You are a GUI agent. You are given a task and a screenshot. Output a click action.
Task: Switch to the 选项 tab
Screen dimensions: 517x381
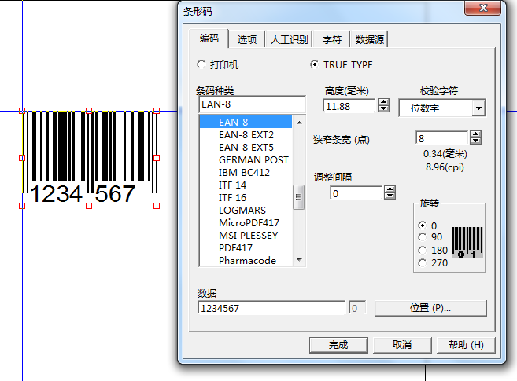[x=246, y=39]
